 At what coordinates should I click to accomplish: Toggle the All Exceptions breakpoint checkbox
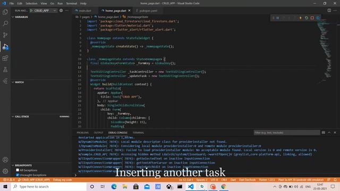point(18,170)
